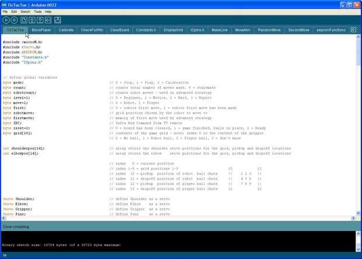Screen dimensions: 362x259
Task: Click the '#include <EEPROM.h>' line
Action: [23, 52]
